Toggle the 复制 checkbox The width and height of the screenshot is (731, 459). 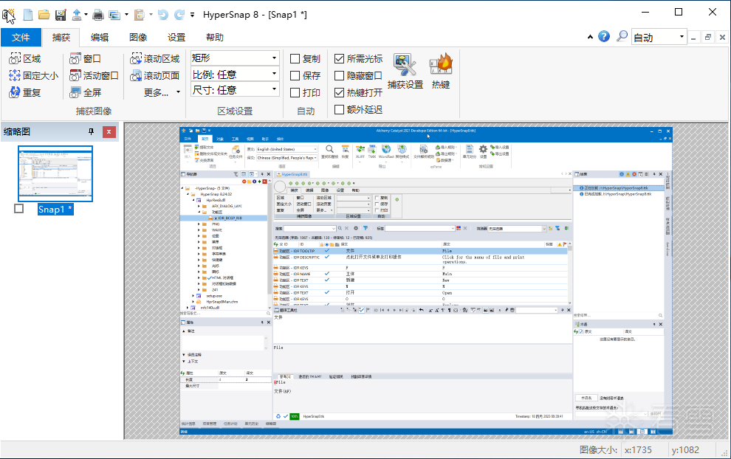tap(295, 59)
